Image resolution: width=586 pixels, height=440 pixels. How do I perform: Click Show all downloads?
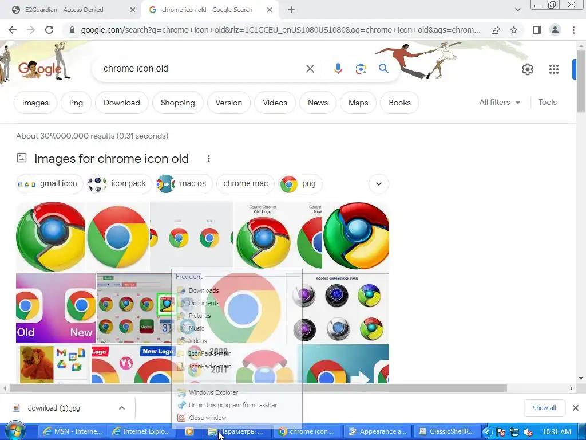(544, 408)
